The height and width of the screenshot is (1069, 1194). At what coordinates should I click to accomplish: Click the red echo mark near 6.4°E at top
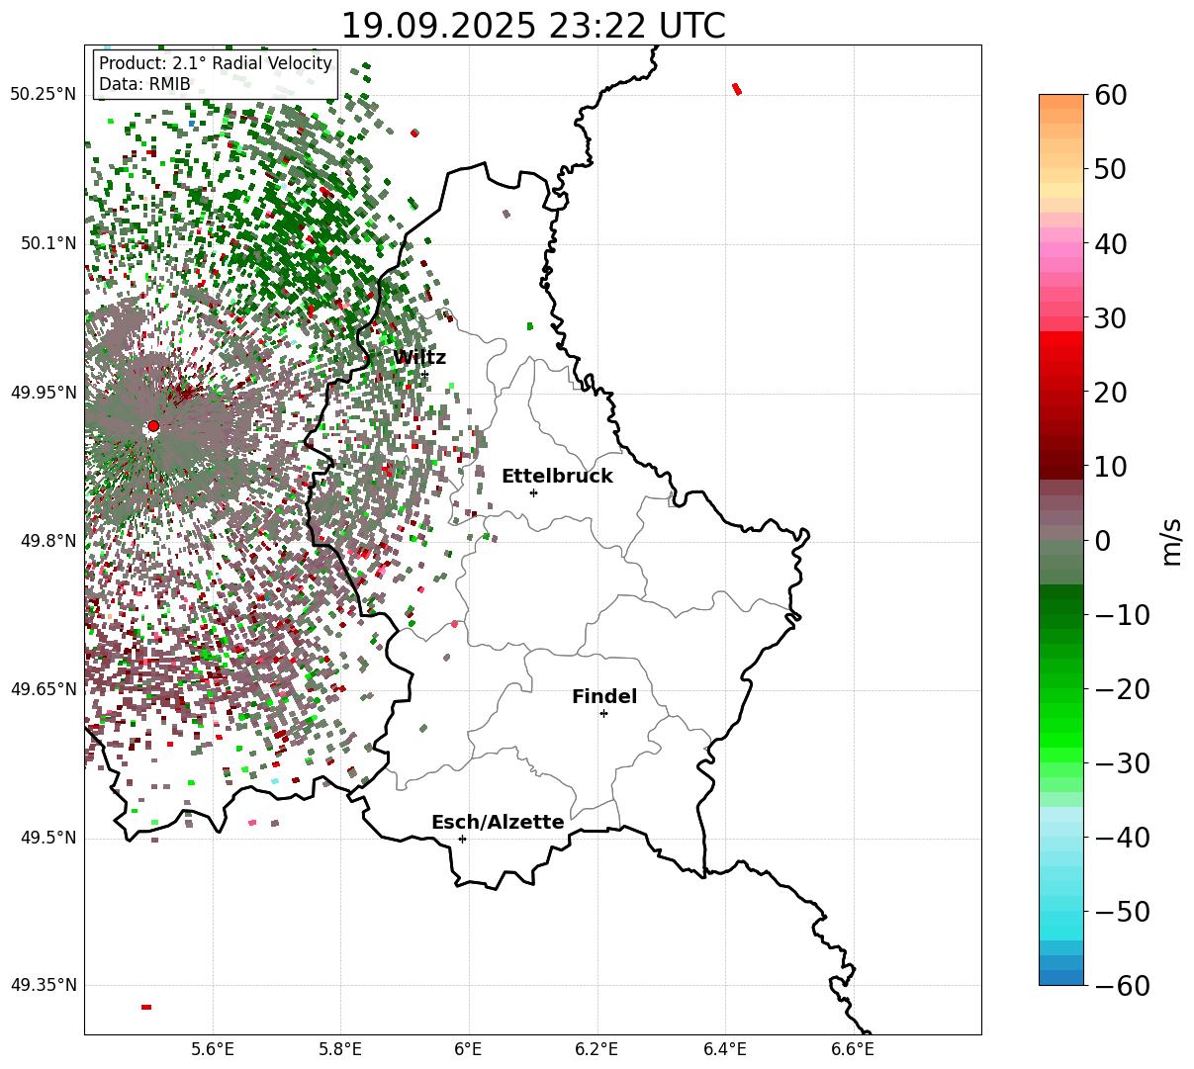coord(737,89)
